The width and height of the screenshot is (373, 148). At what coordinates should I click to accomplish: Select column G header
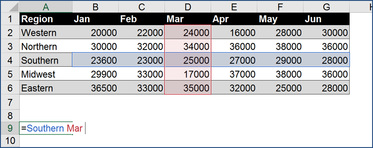(x=327, y=7)
